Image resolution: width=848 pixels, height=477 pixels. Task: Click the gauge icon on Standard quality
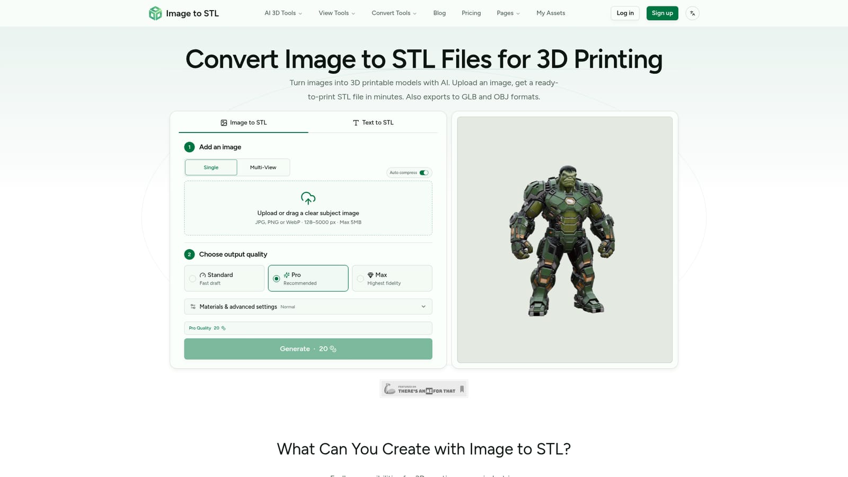tap(202, 275)
